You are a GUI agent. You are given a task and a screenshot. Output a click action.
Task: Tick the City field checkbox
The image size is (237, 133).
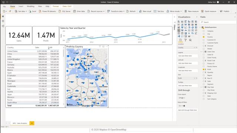204,34
